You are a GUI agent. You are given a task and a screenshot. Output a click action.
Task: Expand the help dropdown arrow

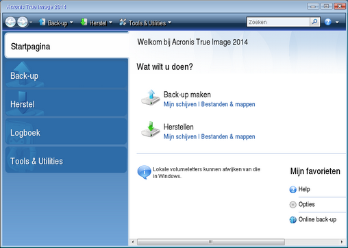[x=337, y=23]
